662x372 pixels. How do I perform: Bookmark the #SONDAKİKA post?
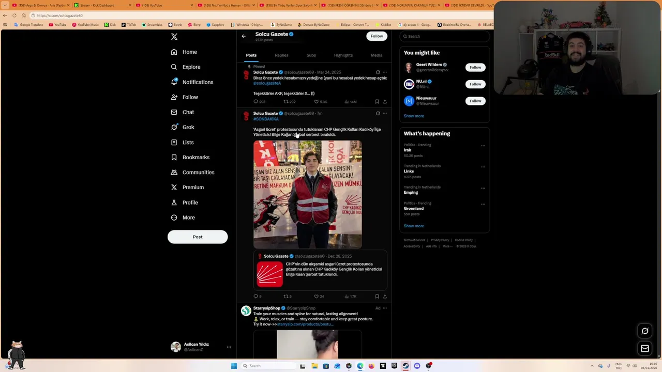(x=377, y=297)
